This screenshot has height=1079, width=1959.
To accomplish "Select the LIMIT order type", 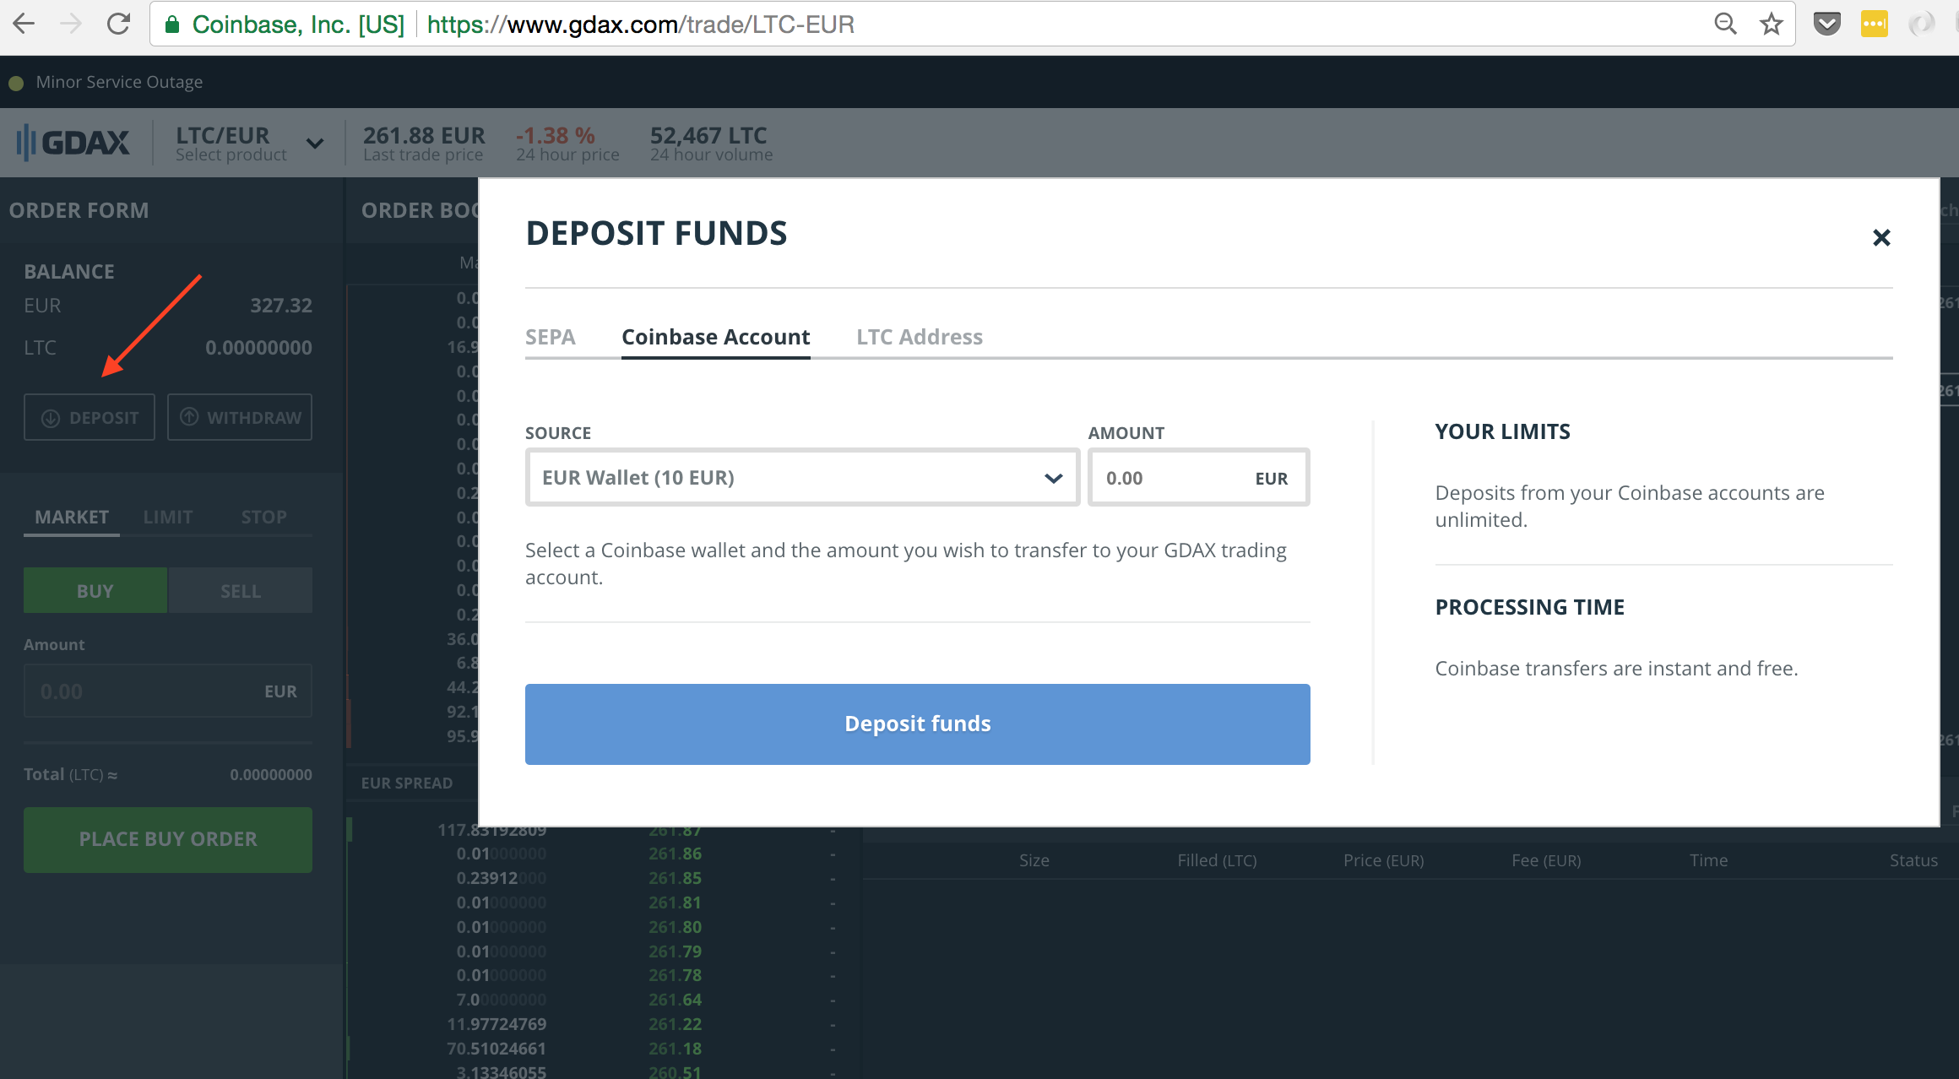I will coord(167,517).
